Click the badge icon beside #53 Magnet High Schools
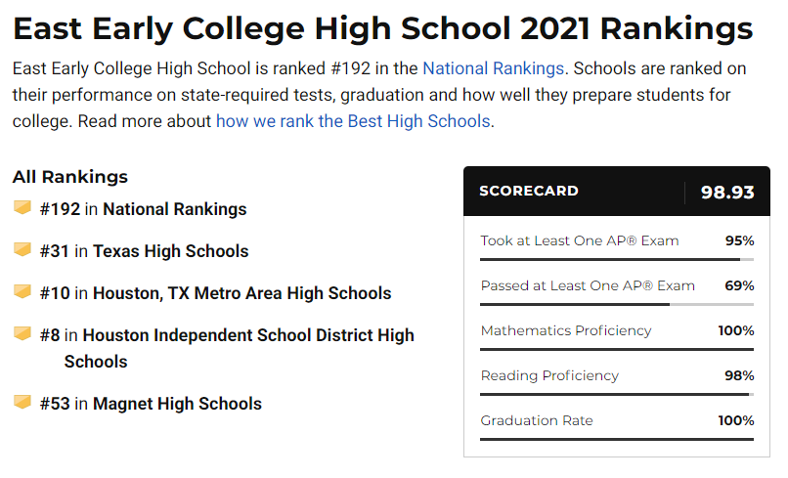This screenshot has height=478, width=788. click(x=22, y=402)
